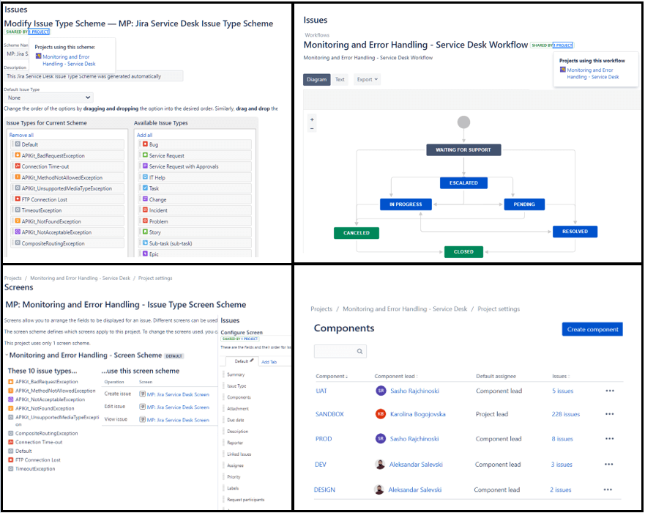Click the Story issue type icon
This screenshot has width=645, height=513.
click(x=145, y=232)
